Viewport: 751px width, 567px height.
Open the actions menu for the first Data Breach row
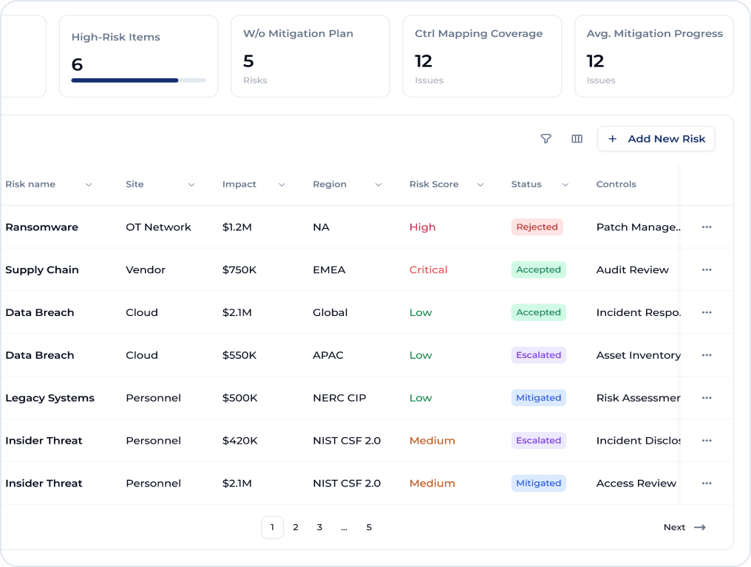coord(706,312)
